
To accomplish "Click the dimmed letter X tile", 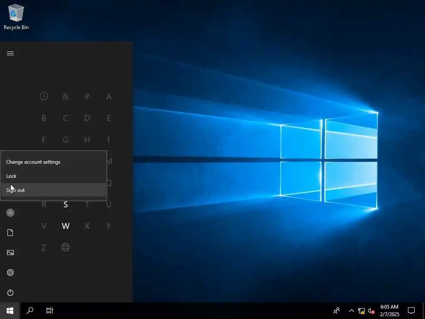I will coord(87,226).
